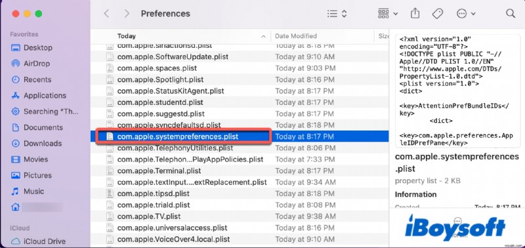Open iCloud Drive in the sidebar

point(45,241)
